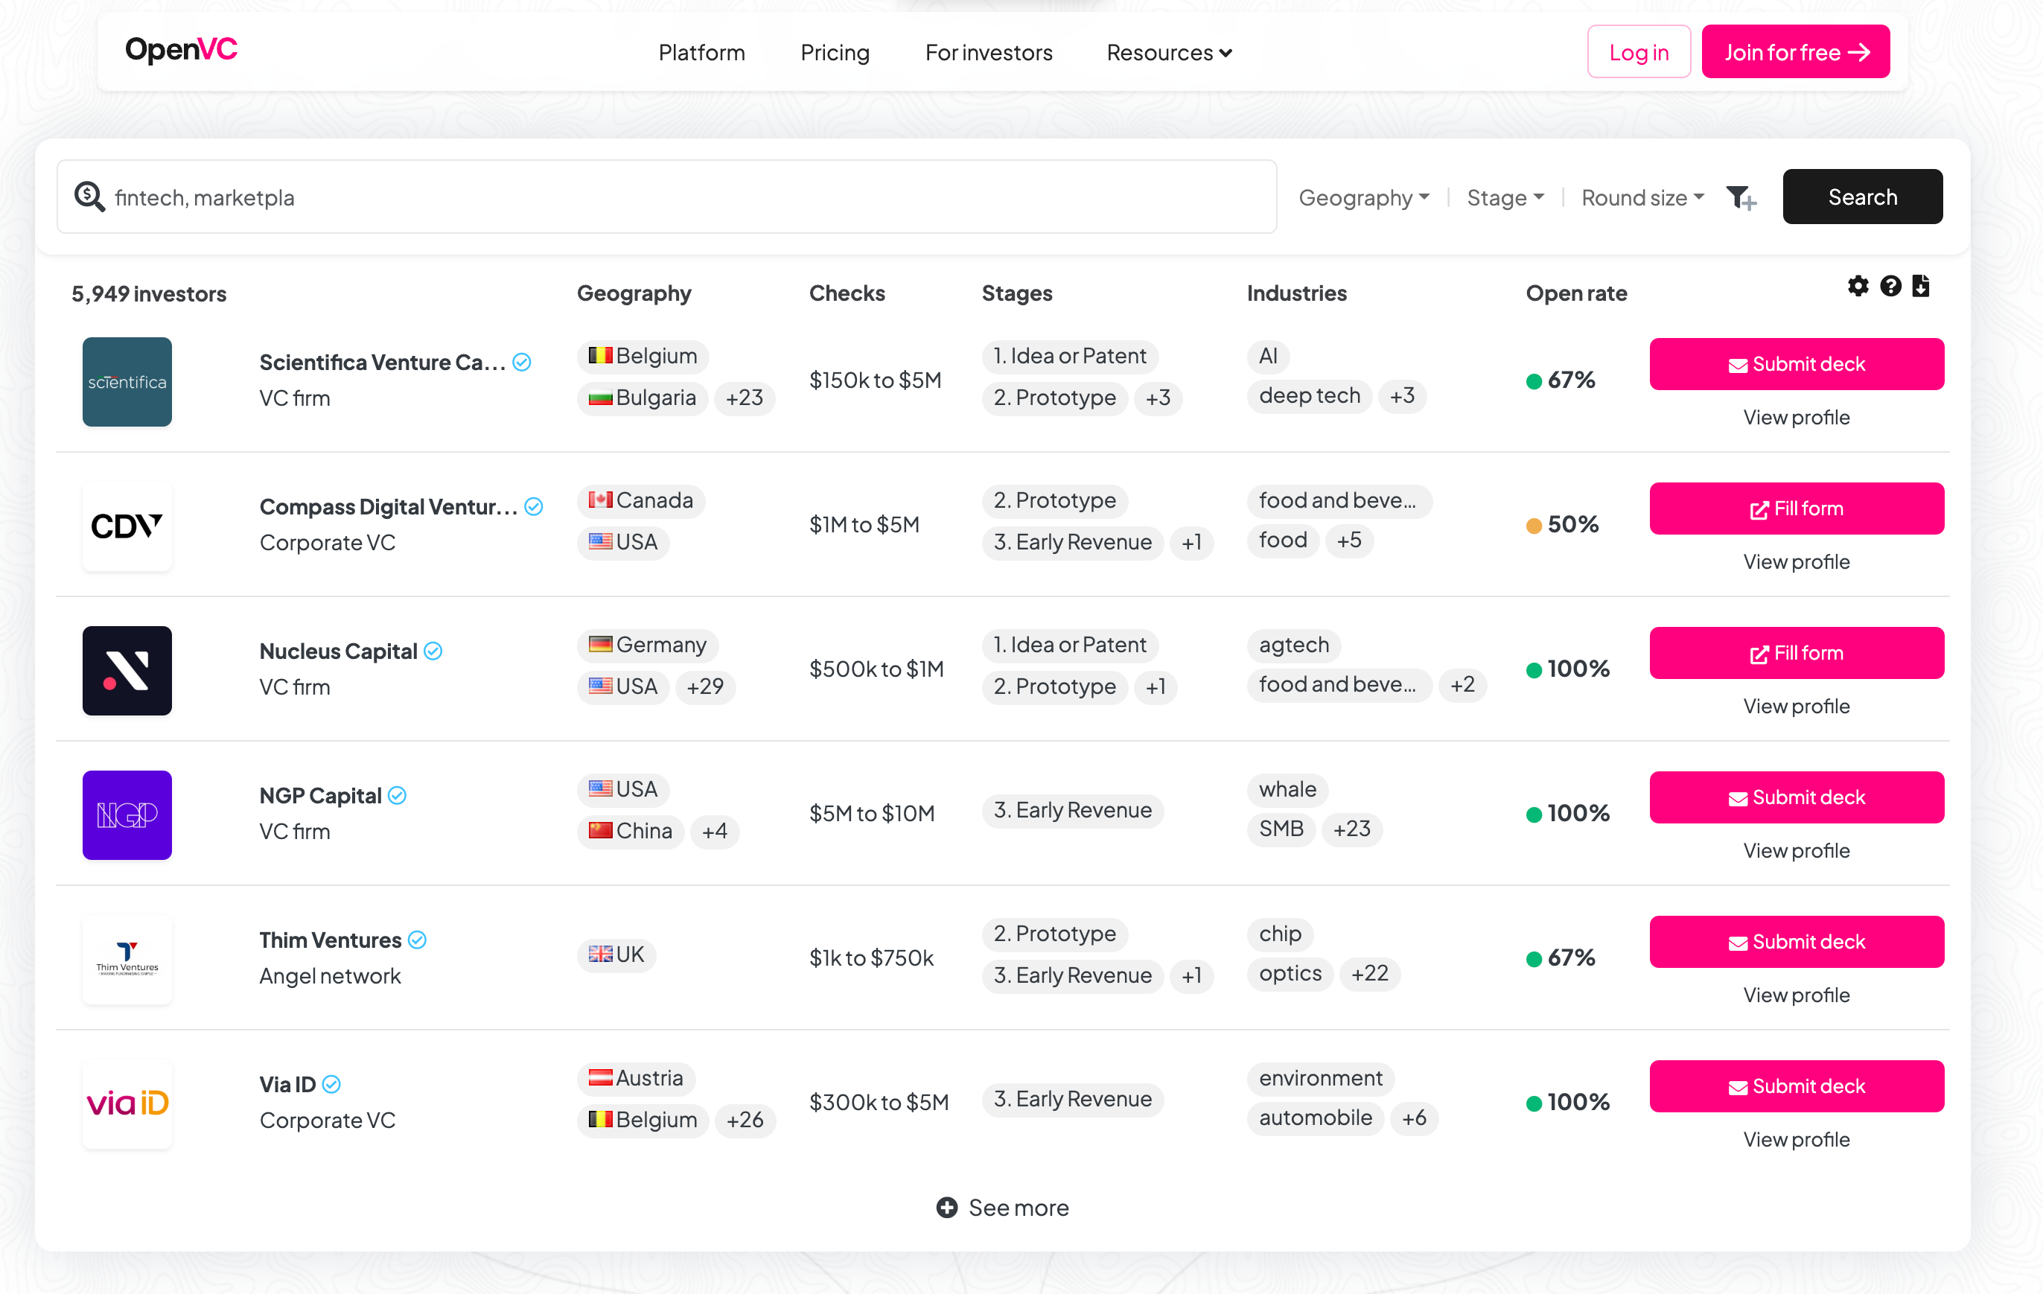Open the help question mark icon
Image resolution: width=2043 pixels, height=1294 pixels.
(x=1890, y=286)
